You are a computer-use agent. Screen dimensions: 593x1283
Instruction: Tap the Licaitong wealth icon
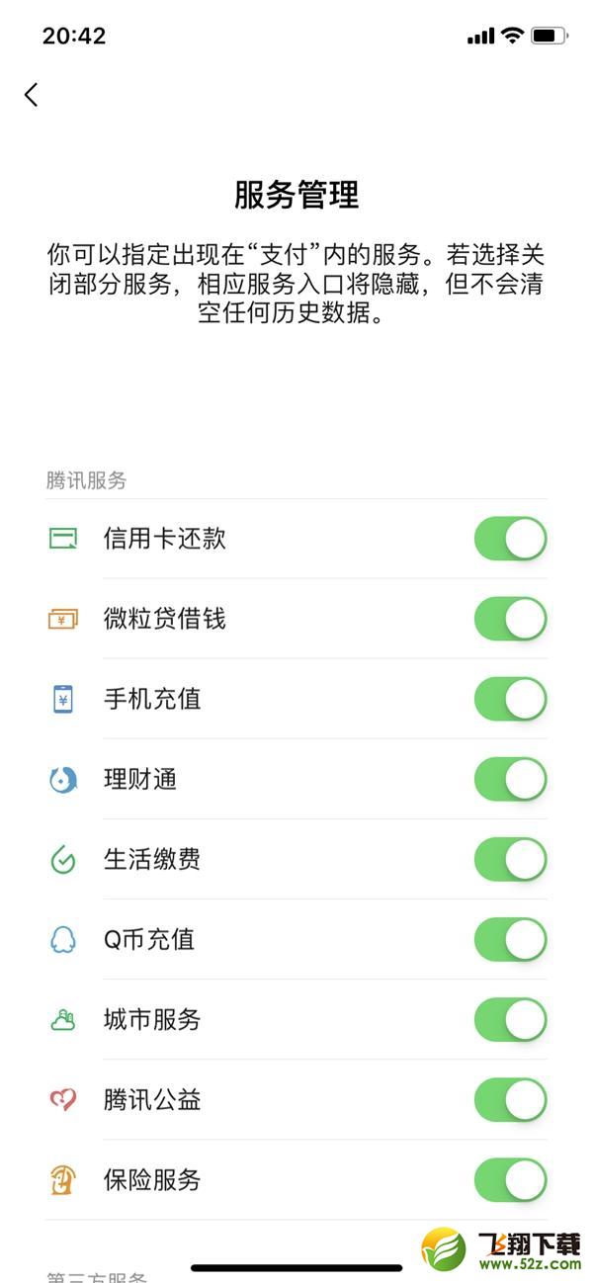[63, 780]
